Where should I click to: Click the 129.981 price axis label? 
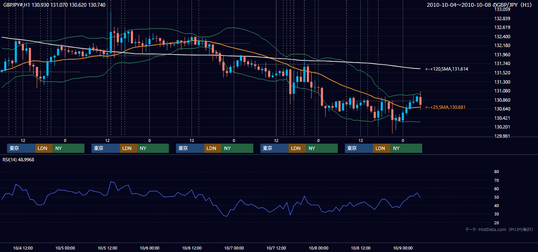point(503,136)
